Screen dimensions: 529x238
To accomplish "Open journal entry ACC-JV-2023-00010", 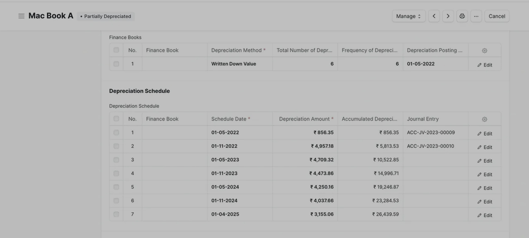I will pos(430,146).
